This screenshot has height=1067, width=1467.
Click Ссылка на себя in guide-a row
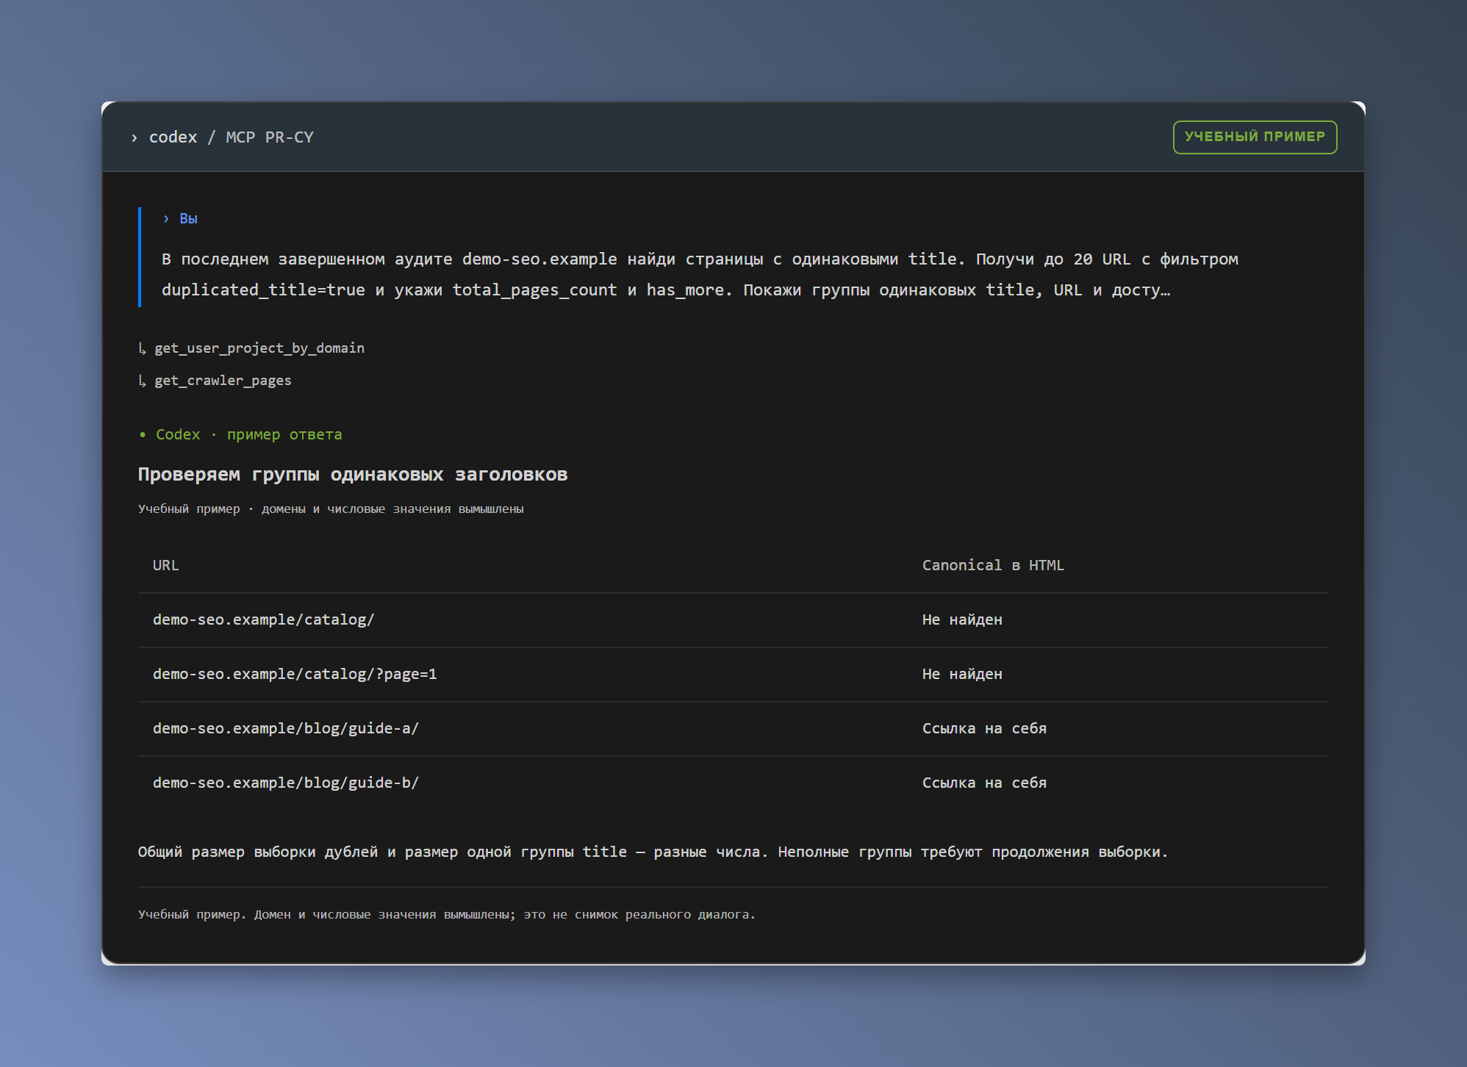coord(984,729)
